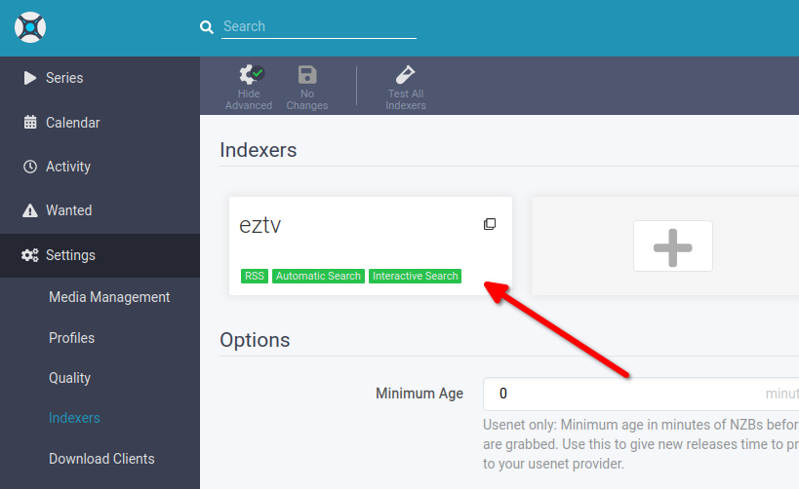Open the eztv indexer card
The image size is (799, 489).
tap(371, 245)
